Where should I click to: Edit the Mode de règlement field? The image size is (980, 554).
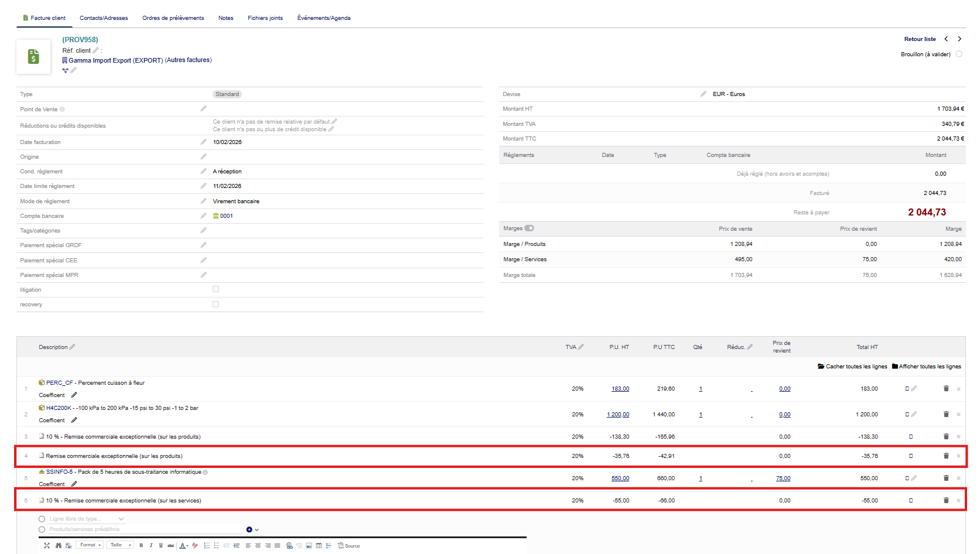(203, 201)
